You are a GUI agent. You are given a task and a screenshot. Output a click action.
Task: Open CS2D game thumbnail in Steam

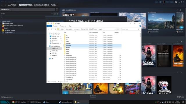click(116, 89)
